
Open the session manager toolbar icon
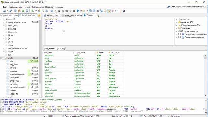[x=4, y=11]
